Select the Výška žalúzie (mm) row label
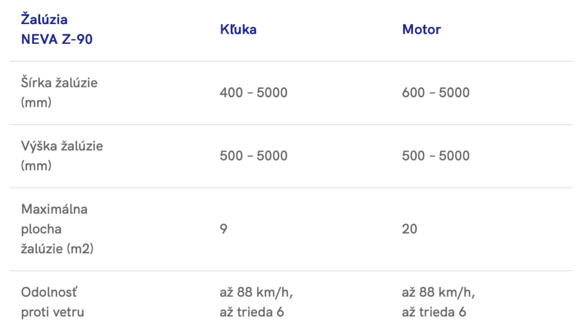Viewport: 586px width, 333px height. point(62,155)
